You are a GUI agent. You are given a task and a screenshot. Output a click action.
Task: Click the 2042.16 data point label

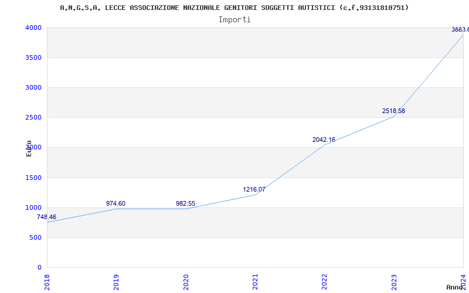click(x=324, y=140)
